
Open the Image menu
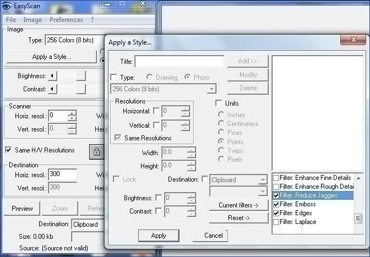(32, 20)
